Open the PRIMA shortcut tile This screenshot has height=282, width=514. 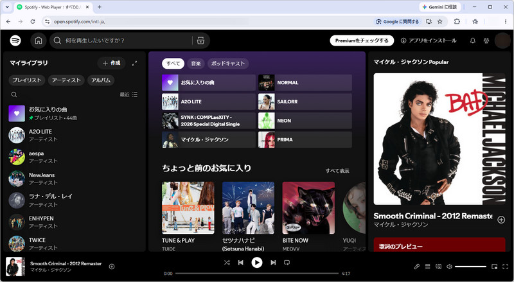[305, 139]
